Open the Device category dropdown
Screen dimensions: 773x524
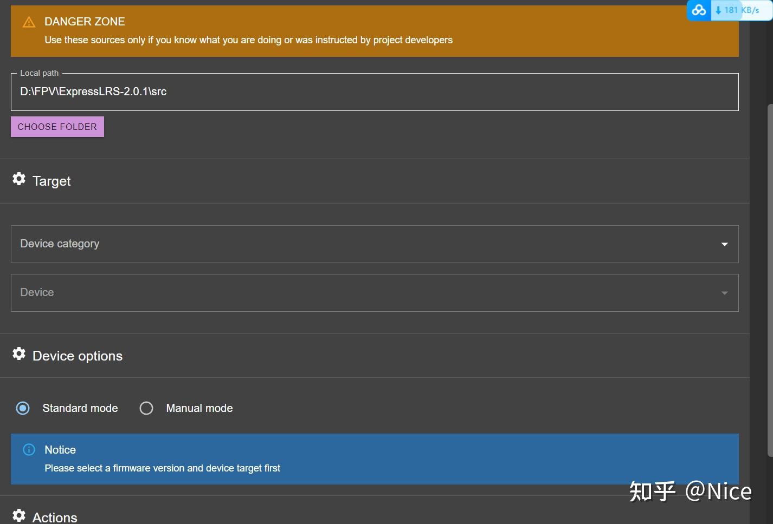pos(374,244)
